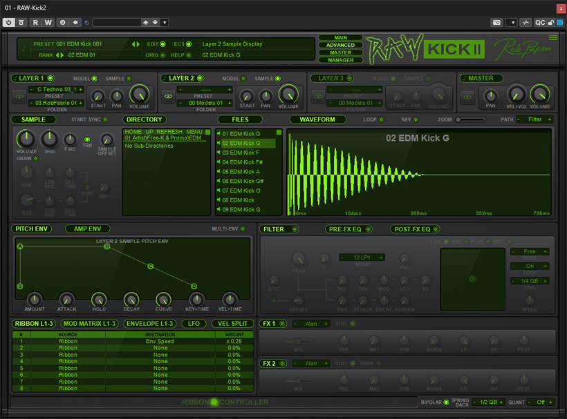Click the MASTER page button
The image size is (567, 419).
(340, 52)
